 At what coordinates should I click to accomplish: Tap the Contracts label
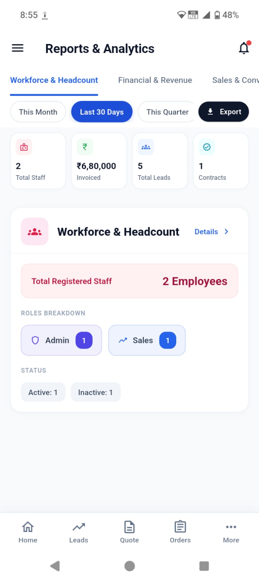click(212, 177)
